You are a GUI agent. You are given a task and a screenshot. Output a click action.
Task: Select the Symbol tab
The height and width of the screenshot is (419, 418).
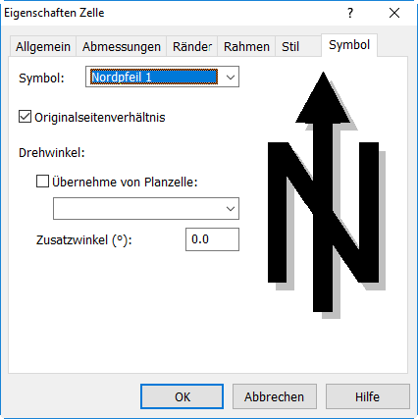point(349,45)
